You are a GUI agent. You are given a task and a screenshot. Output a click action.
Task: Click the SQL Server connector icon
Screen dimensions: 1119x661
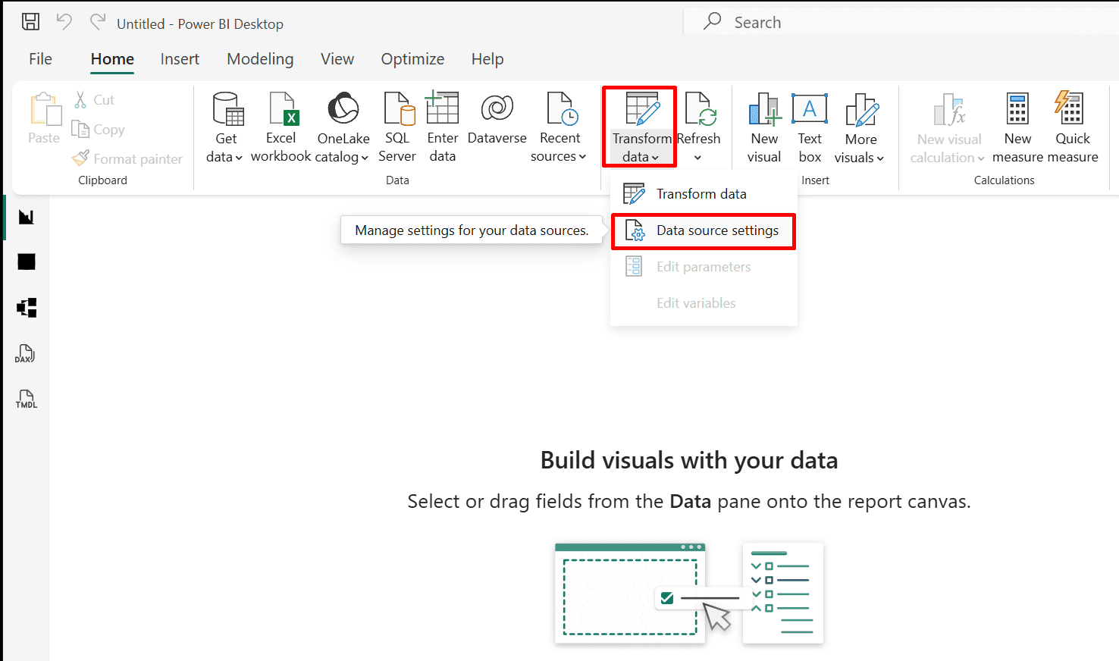[x=397, y=126]
